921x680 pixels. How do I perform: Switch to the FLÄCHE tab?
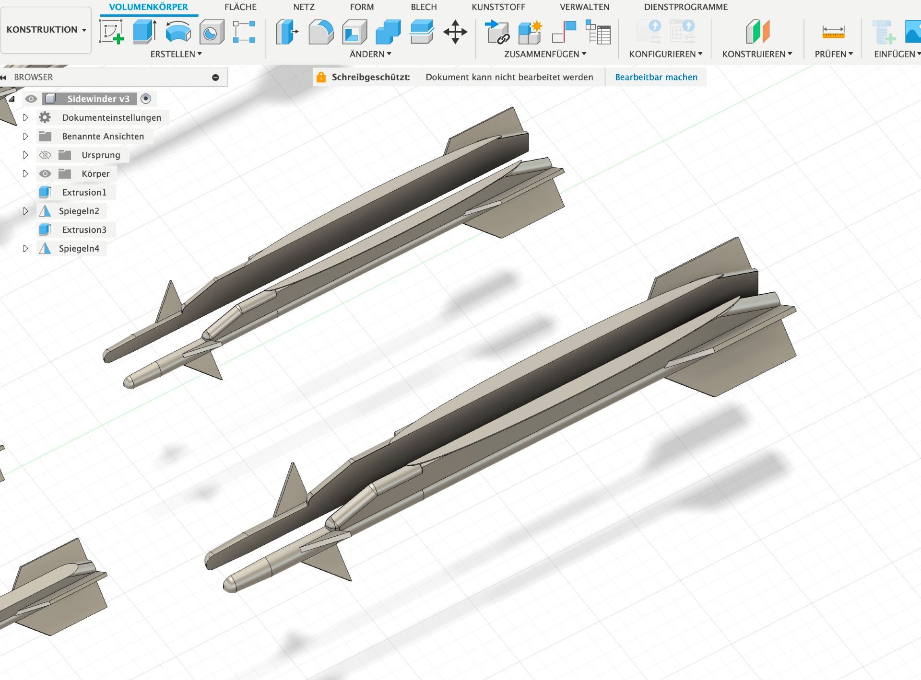coord(240,7)
